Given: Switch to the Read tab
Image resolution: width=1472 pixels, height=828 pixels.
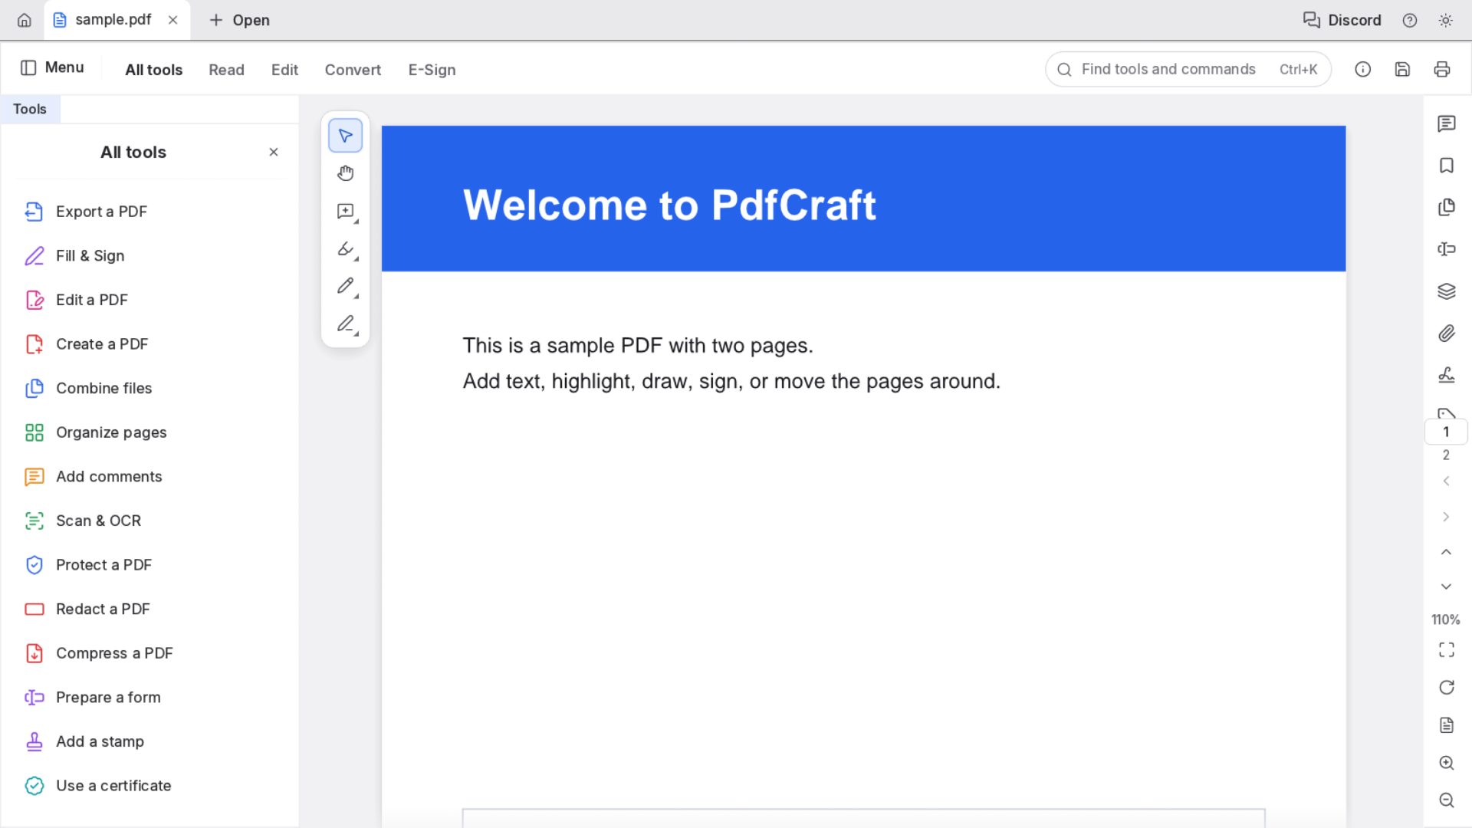Looking at the screenshot, I should (226, 70).
